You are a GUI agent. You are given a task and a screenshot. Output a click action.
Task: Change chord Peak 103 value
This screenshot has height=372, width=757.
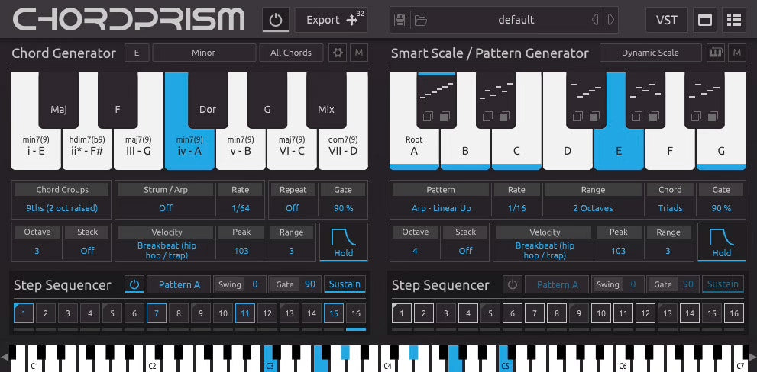point(241,251)
